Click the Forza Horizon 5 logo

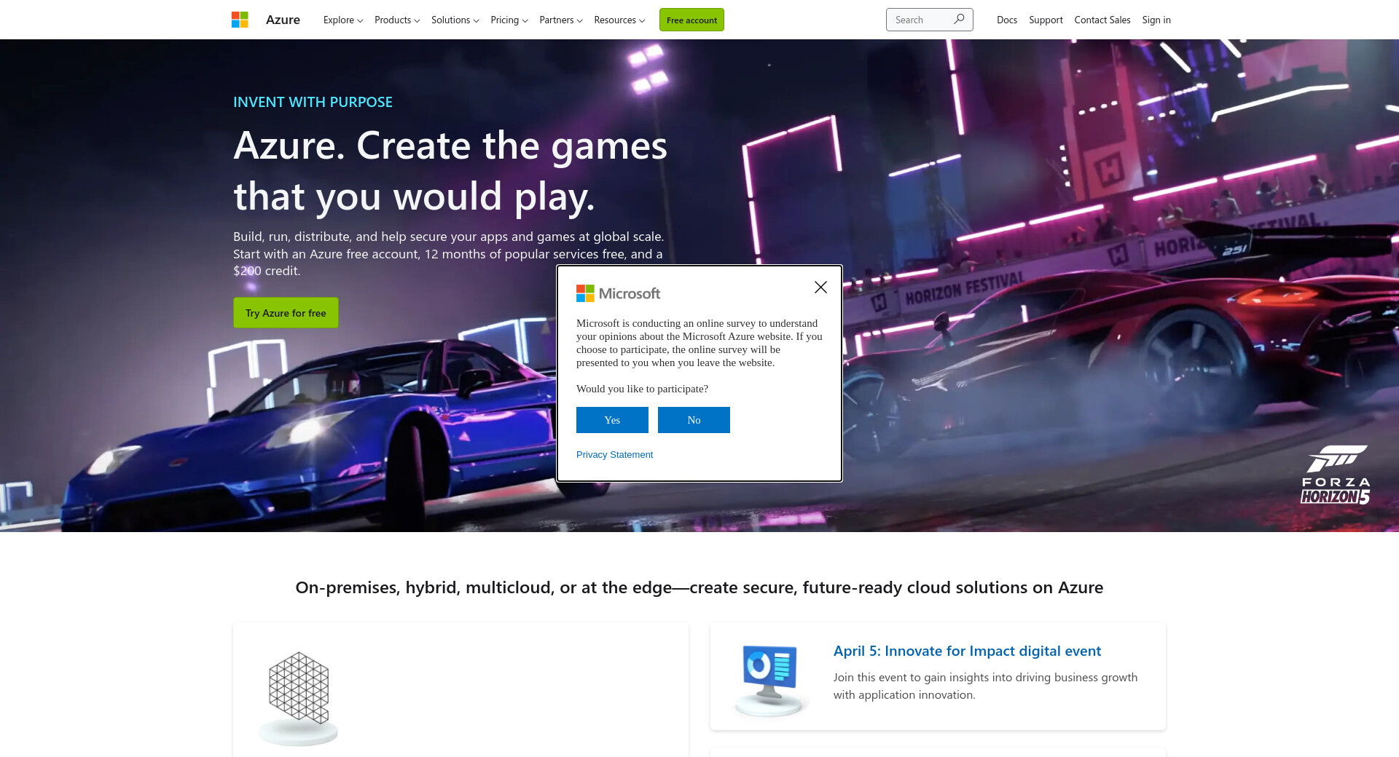click(1336, 475)
